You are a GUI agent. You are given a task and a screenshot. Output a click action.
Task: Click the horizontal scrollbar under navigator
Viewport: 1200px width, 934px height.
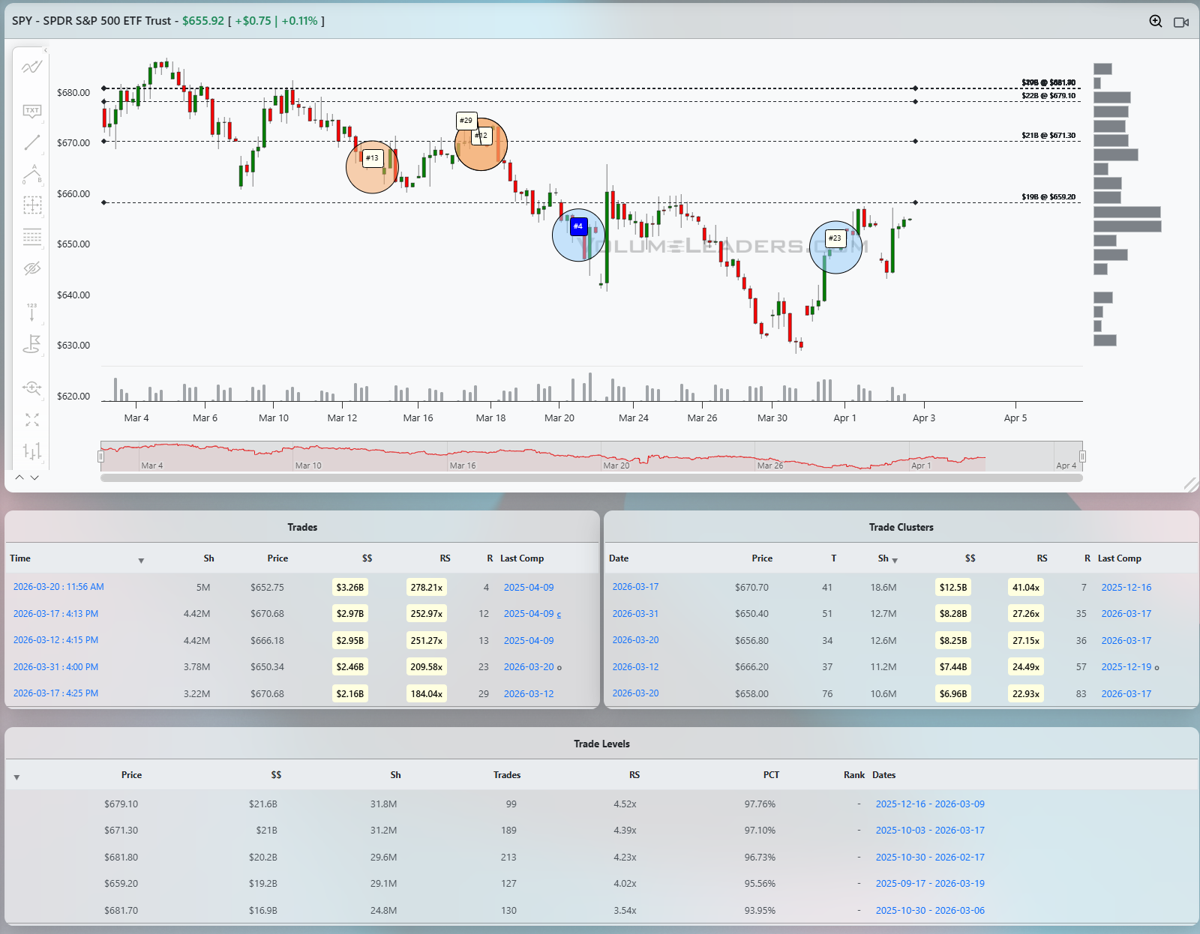tap(591, 477)
